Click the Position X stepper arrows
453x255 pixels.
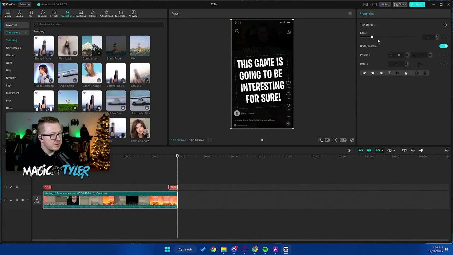click(x=407, y=55)
